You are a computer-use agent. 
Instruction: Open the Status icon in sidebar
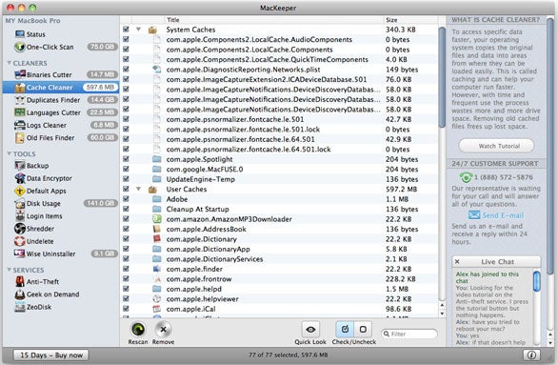pyautogui.click(x=20, y=34)
